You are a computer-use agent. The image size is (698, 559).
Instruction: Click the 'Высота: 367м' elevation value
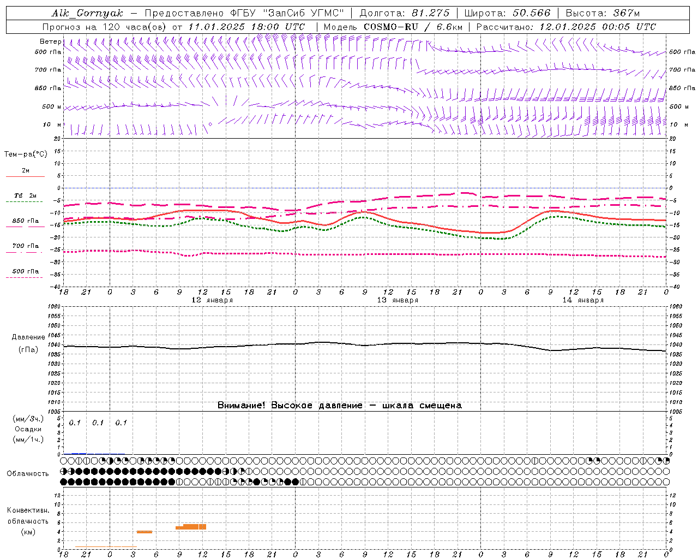coord(603,13)
